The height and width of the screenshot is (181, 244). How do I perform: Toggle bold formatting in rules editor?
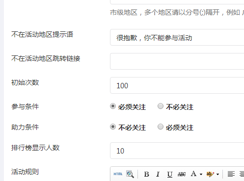146,174
